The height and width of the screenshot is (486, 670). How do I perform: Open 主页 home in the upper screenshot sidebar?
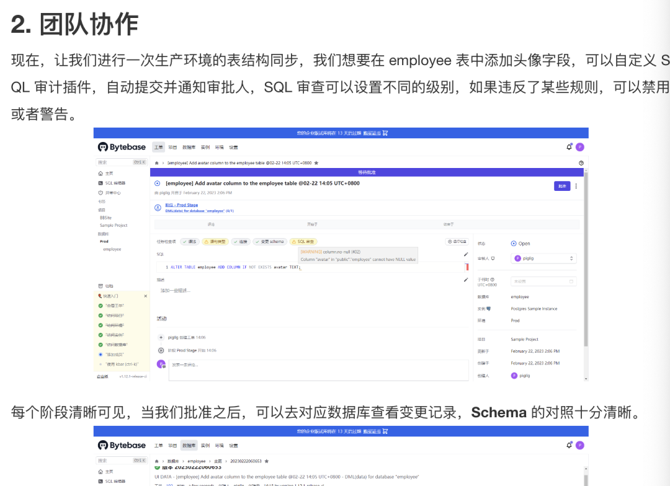[x=105, y=174]
